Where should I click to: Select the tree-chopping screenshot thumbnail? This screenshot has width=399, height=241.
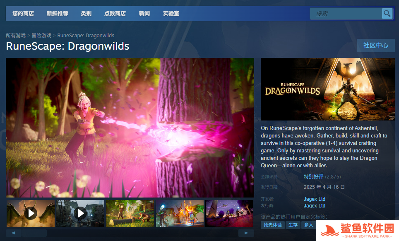130,213
